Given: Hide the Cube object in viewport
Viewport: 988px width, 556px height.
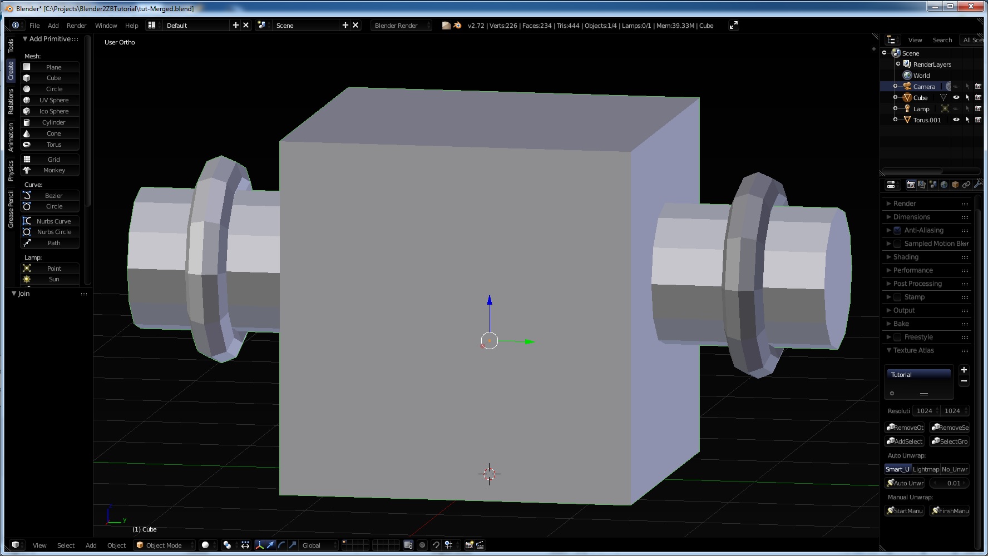Looking at the screenshot, I should tap(956, 97).
